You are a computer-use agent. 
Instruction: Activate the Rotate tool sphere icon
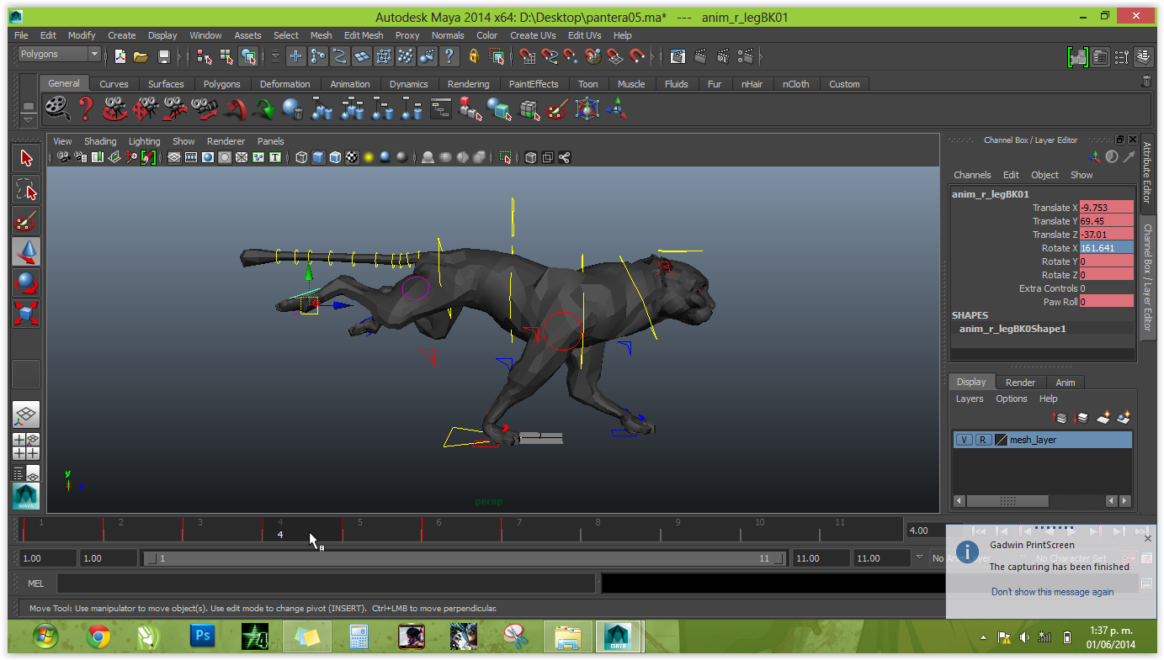[x=26, y=282]
